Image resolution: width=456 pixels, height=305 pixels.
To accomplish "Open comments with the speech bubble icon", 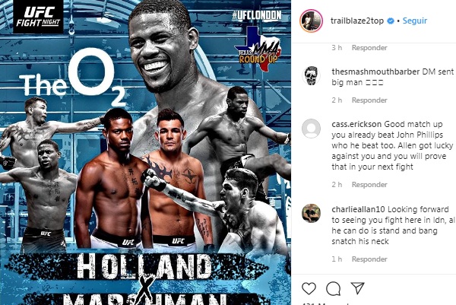I will pyautogui.click(x=334, y=288).
